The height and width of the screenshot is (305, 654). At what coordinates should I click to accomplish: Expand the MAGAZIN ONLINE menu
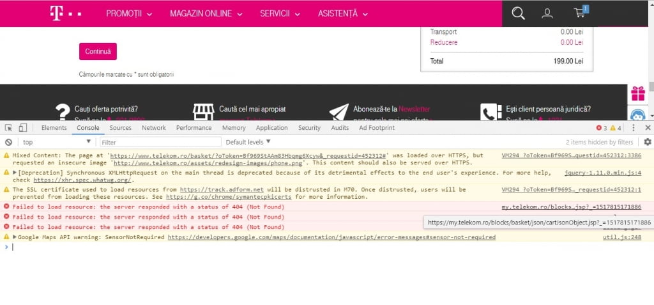[206, 14]
